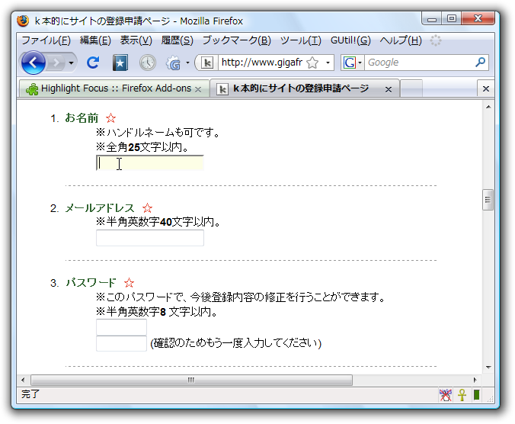Open the history clock icon
515x424 pixels.
pyautogui.click(x=147, y=63)
